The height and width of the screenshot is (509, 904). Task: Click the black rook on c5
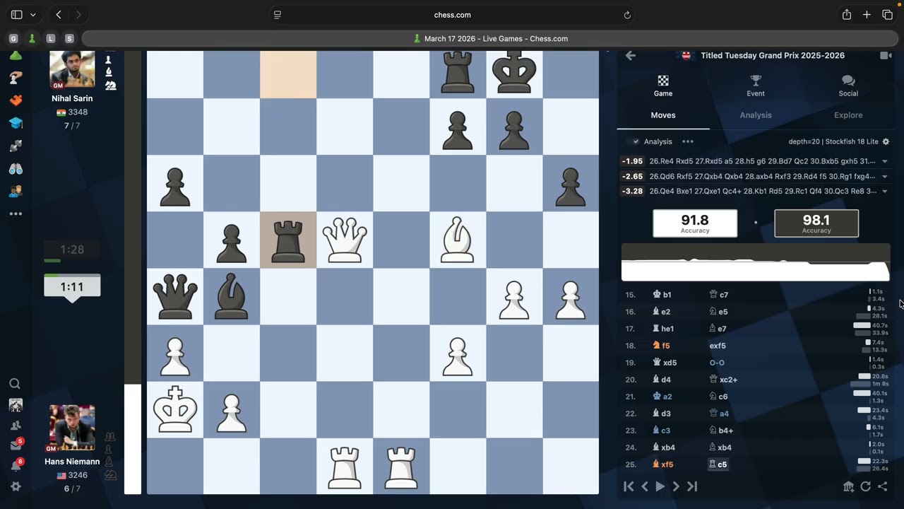click(288, 240)
